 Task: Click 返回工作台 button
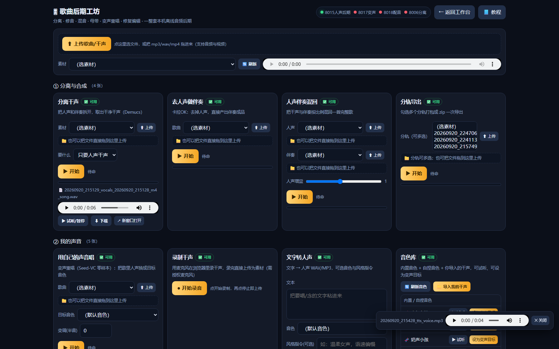[454, 12]
